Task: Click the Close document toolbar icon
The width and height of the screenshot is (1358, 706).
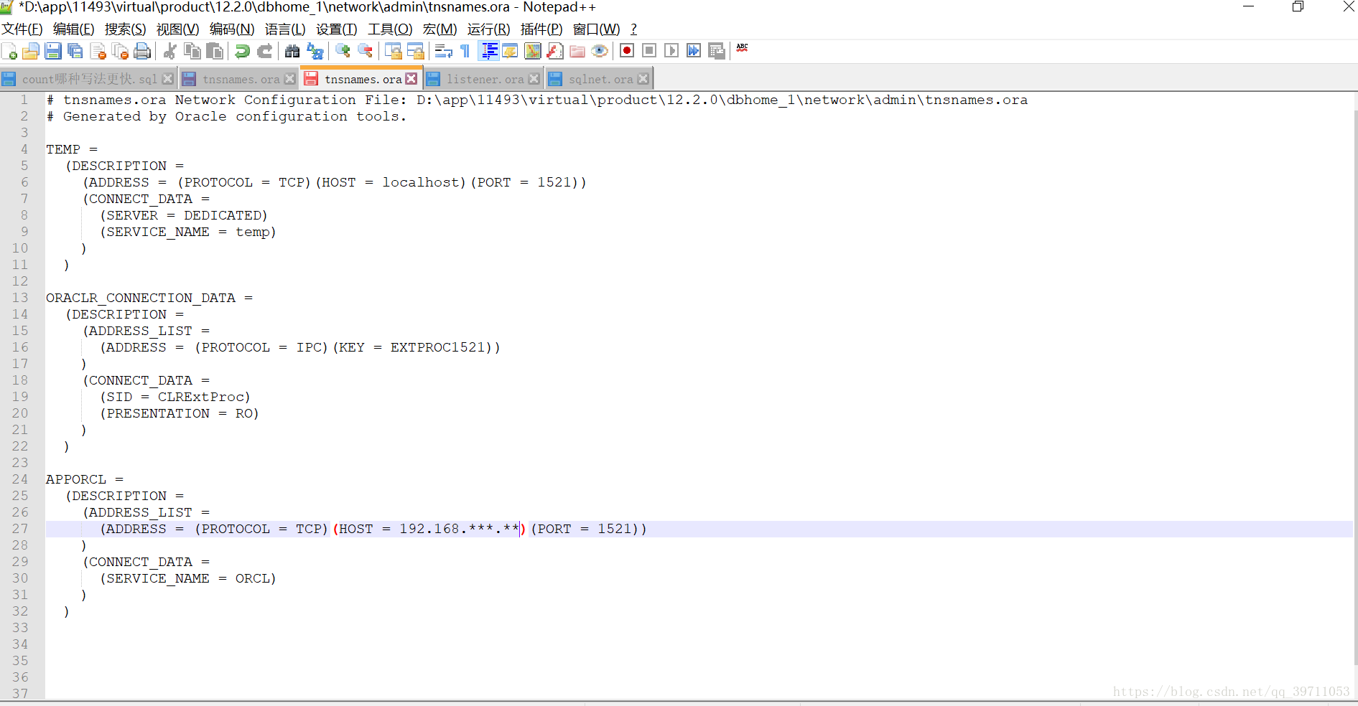Action: coord(98,51)
